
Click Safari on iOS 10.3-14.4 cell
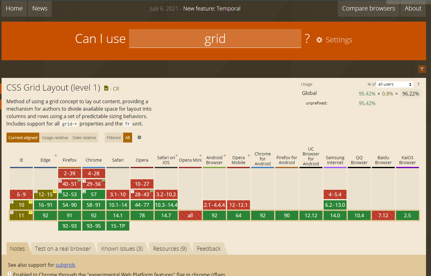click(x=166, y=205)
